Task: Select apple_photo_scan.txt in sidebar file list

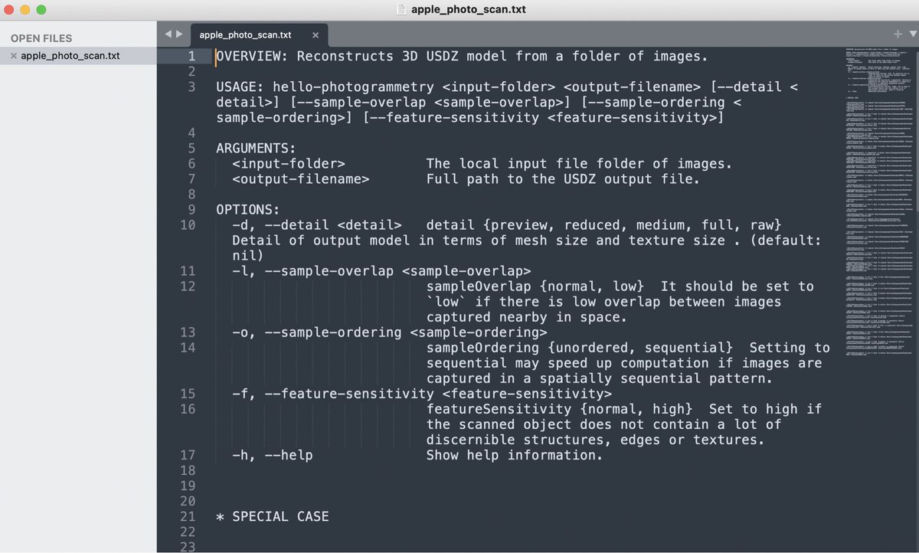Action: coord(70,56)
